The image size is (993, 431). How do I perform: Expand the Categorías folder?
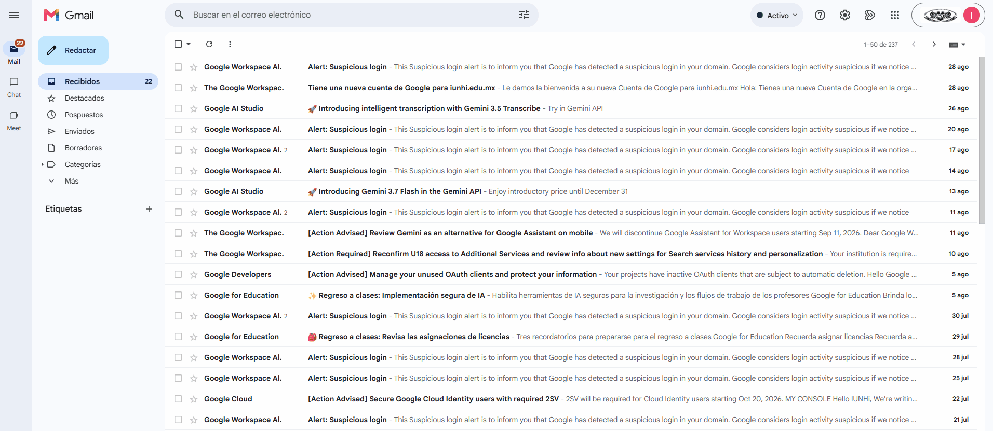[x=42, y=164]
